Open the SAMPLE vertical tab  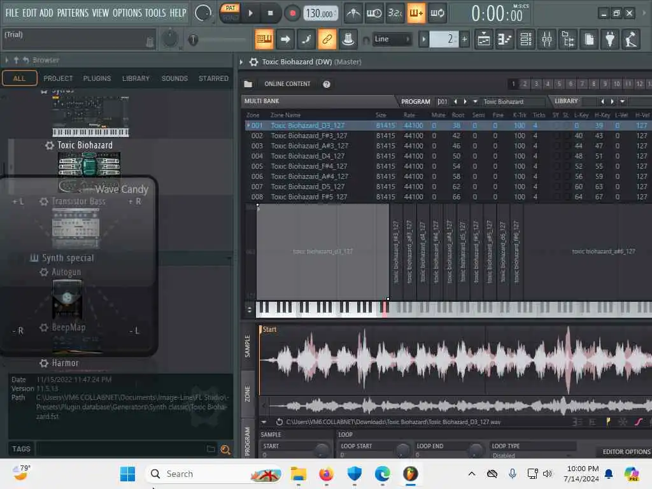click(x=248, y=346)
